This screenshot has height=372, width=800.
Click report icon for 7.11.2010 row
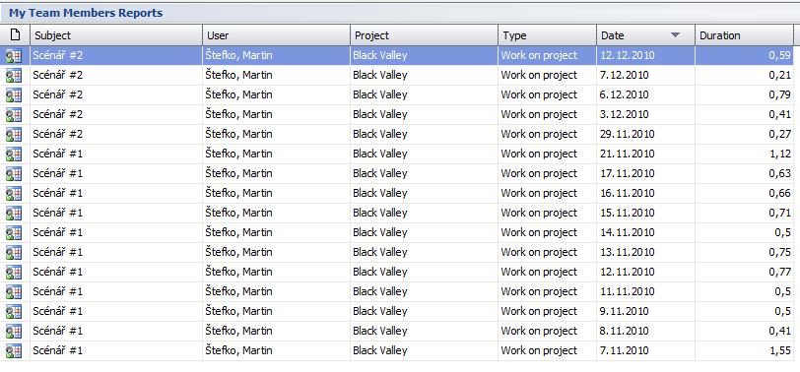coord(14,351)
